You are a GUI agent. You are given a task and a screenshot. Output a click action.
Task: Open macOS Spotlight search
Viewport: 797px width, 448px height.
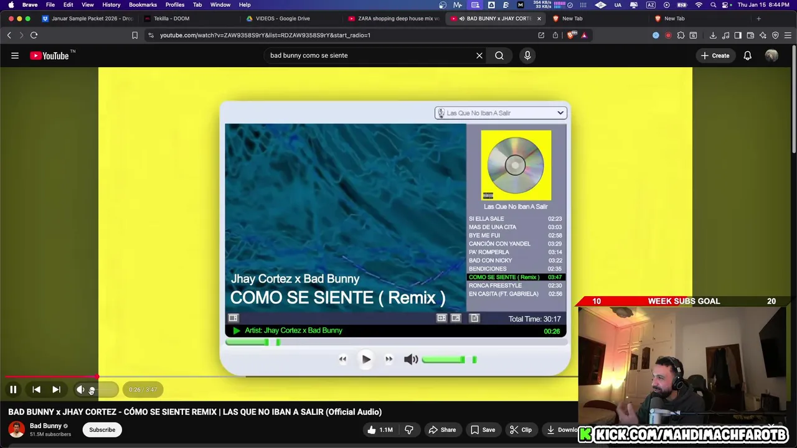click(713, 5)
